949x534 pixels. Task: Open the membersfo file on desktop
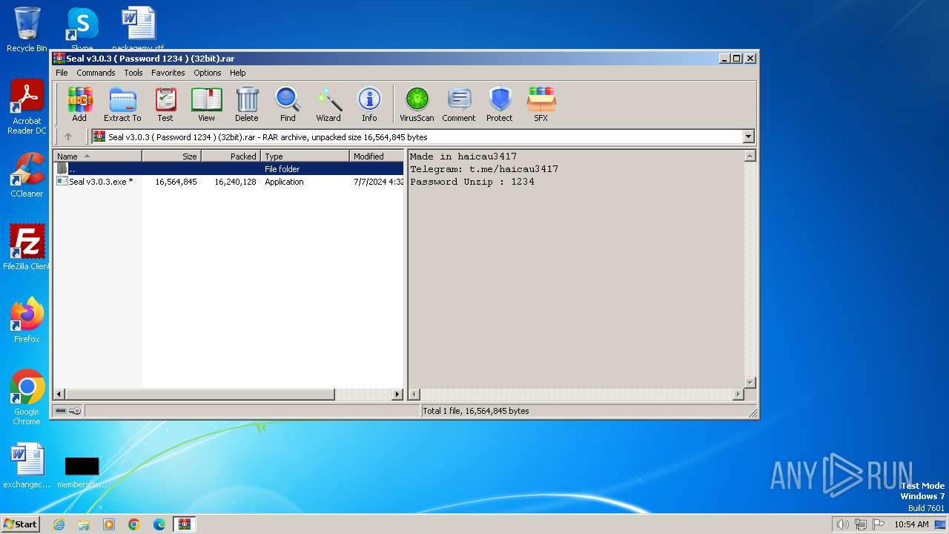(82, 472)
